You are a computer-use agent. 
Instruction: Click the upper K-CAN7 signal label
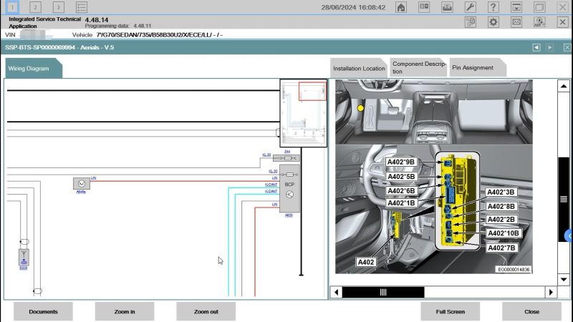click(271, 185)
